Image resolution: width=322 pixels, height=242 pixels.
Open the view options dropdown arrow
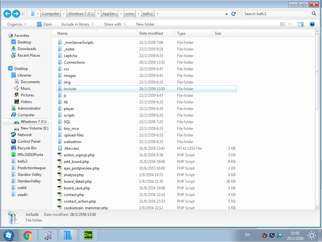(290, 24)
